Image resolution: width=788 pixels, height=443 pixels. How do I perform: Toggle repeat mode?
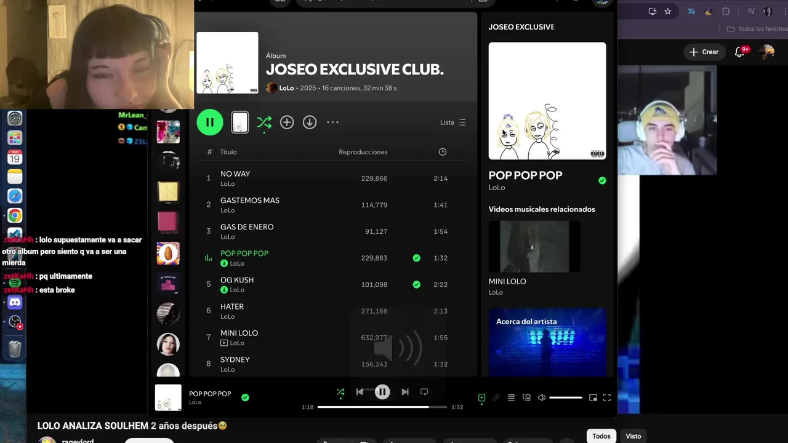pos(424,392)
